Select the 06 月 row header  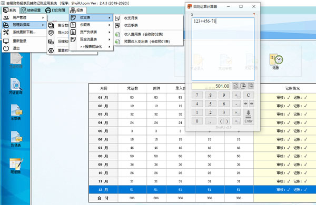(103, 139)
